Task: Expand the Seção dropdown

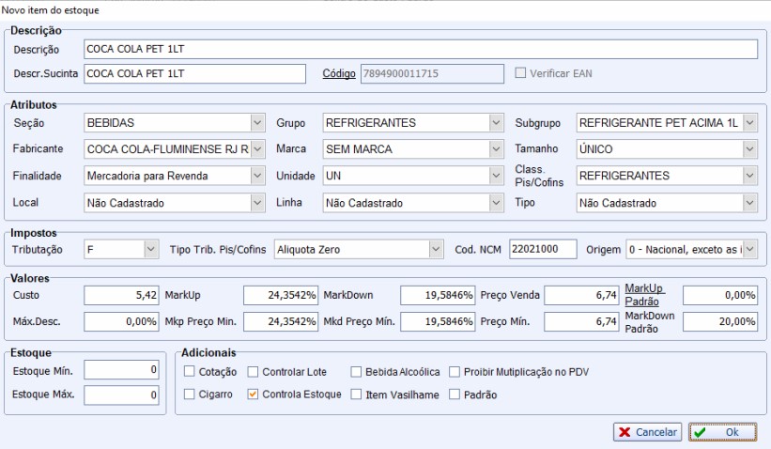Action: tap(257, 122)
